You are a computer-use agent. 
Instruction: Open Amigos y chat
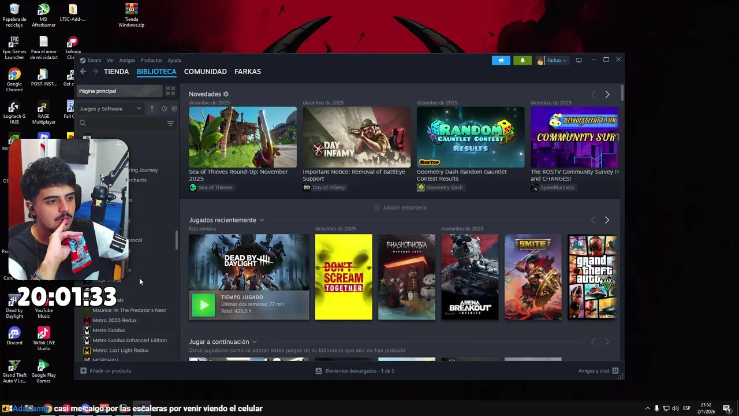pyautogui.click(x=598, y=371)
